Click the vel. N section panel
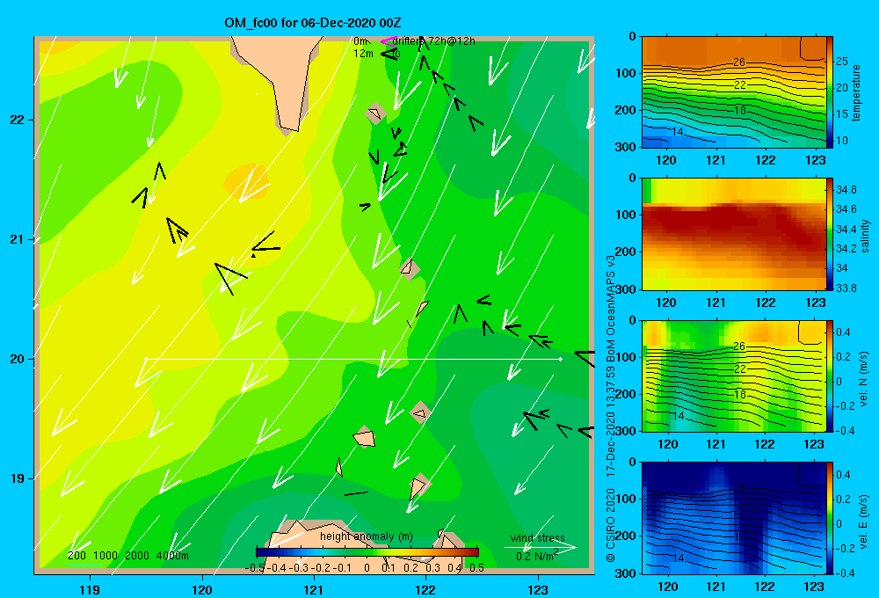This screenshot has height=598, width=879. pyautogui.click(x=734, y=376)
